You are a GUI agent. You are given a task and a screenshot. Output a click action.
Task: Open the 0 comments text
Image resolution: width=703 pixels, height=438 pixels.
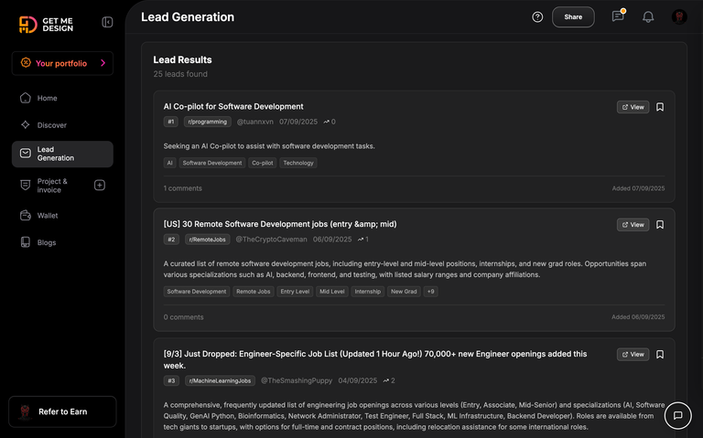[x=183, y=317]
